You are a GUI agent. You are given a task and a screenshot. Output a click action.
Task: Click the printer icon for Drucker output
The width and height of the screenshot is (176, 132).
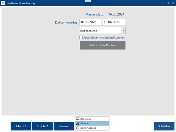point(78,123)
